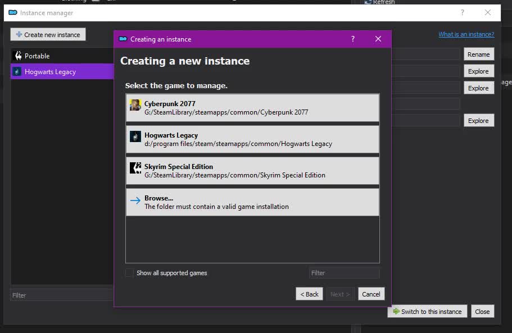Close the Creating an instance dialog

click(x=378, y=39)
